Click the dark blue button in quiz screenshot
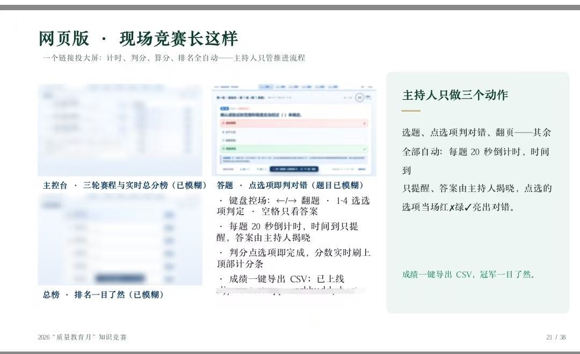The width and height of the screenshot is (580, 354). 294,169
